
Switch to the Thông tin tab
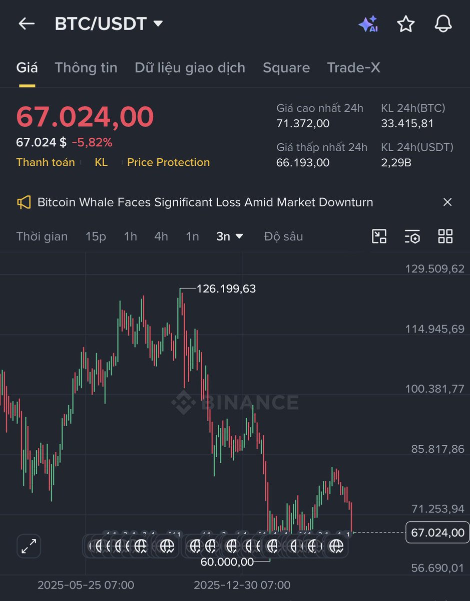86,68
